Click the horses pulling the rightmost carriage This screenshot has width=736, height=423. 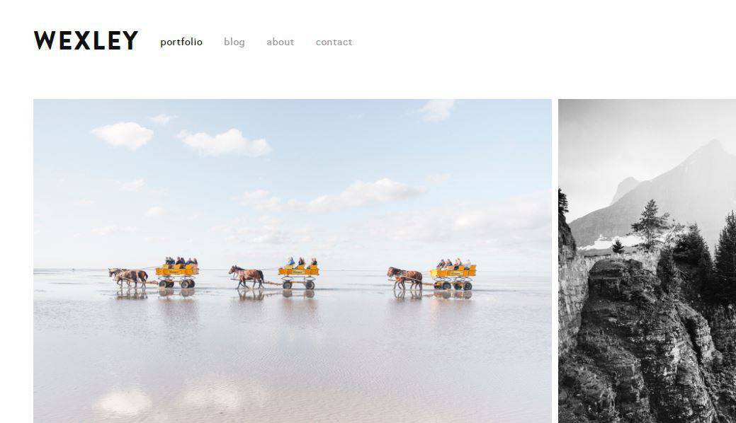tap(404, 278)
